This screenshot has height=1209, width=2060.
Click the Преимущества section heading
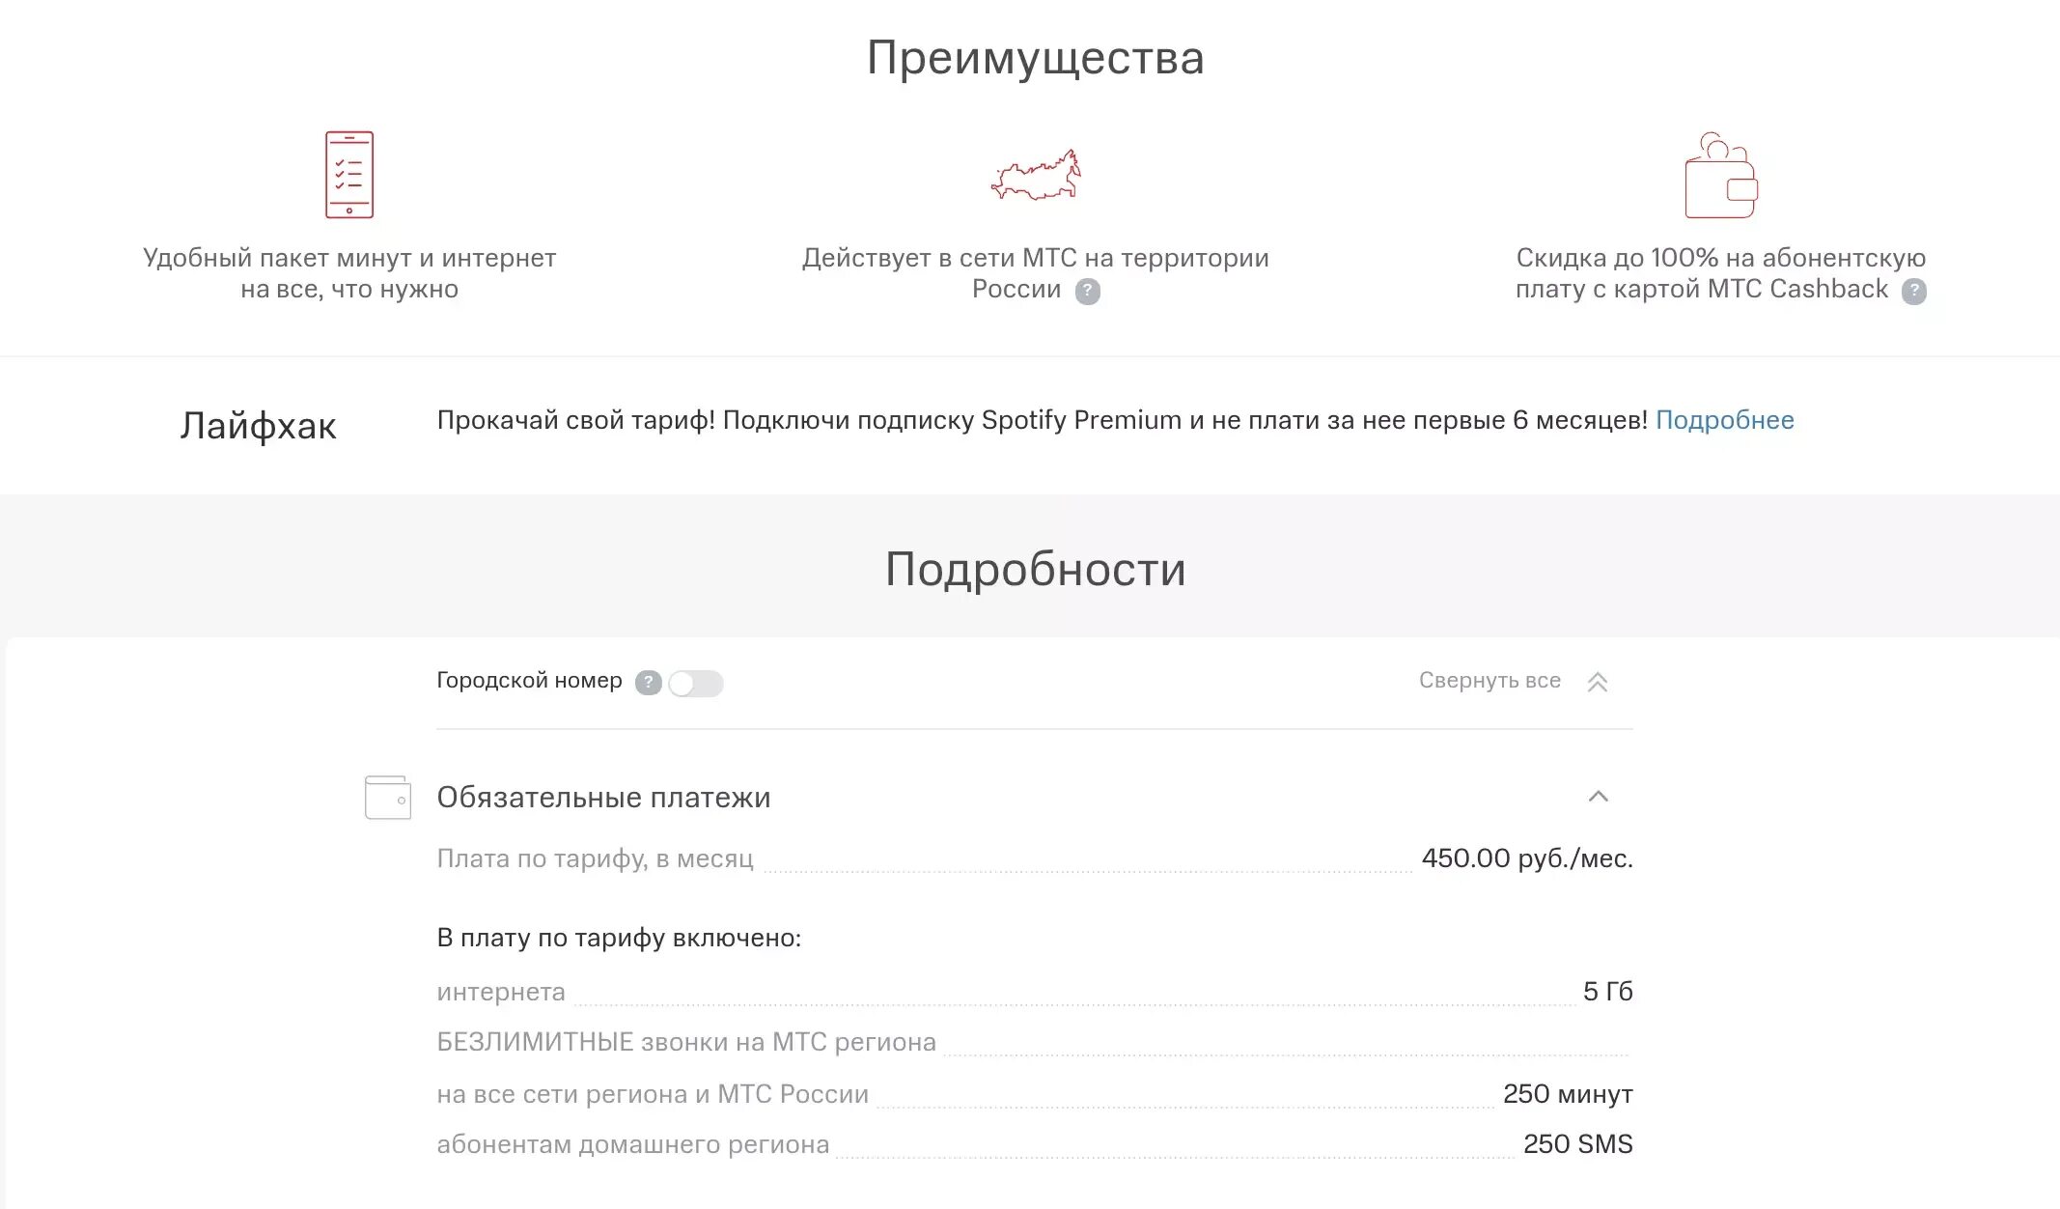tap(1036, 58)
